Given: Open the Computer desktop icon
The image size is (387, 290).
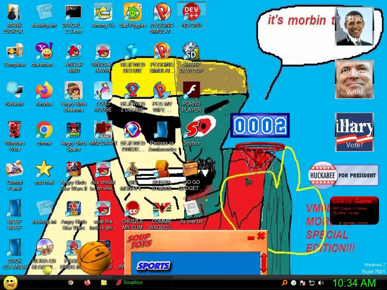Looking at the screenshot, I should click(15, 55).
